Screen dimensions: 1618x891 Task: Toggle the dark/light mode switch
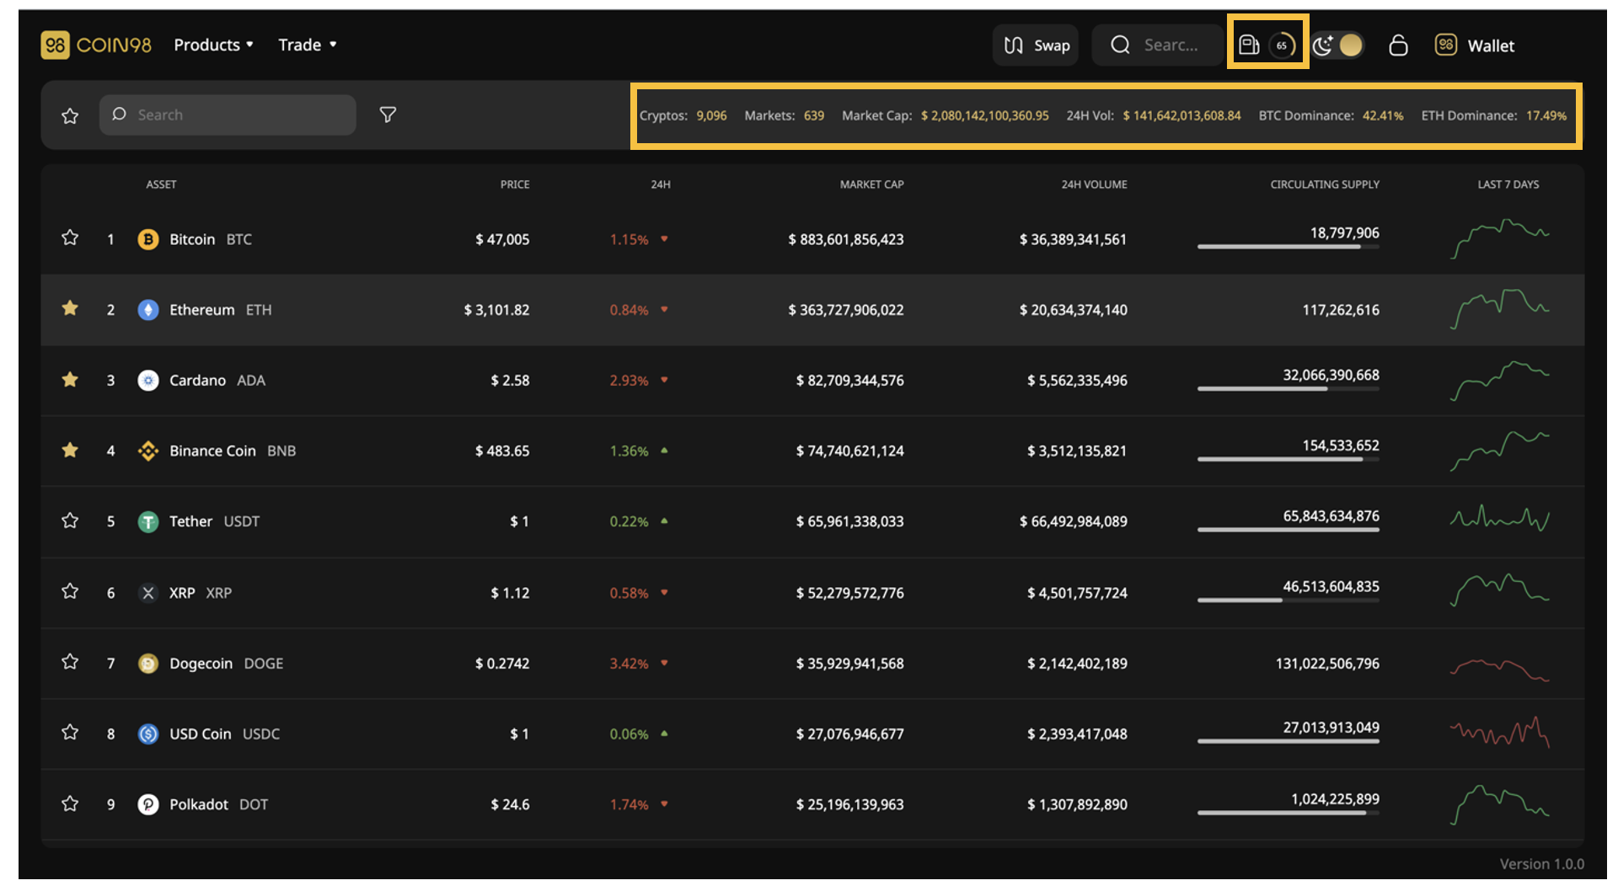tap(1337, 45)
